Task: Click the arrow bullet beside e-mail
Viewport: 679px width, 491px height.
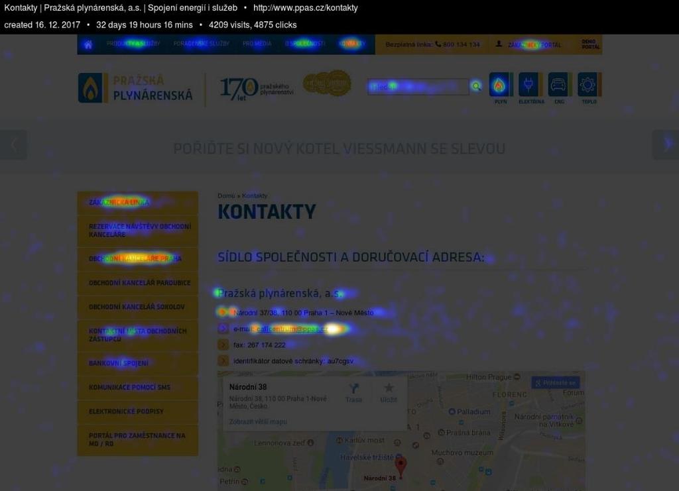Action: [x=223, y=329]
